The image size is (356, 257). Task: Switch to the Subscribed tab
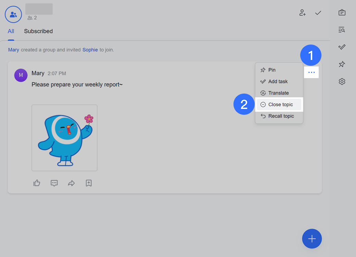38,31
